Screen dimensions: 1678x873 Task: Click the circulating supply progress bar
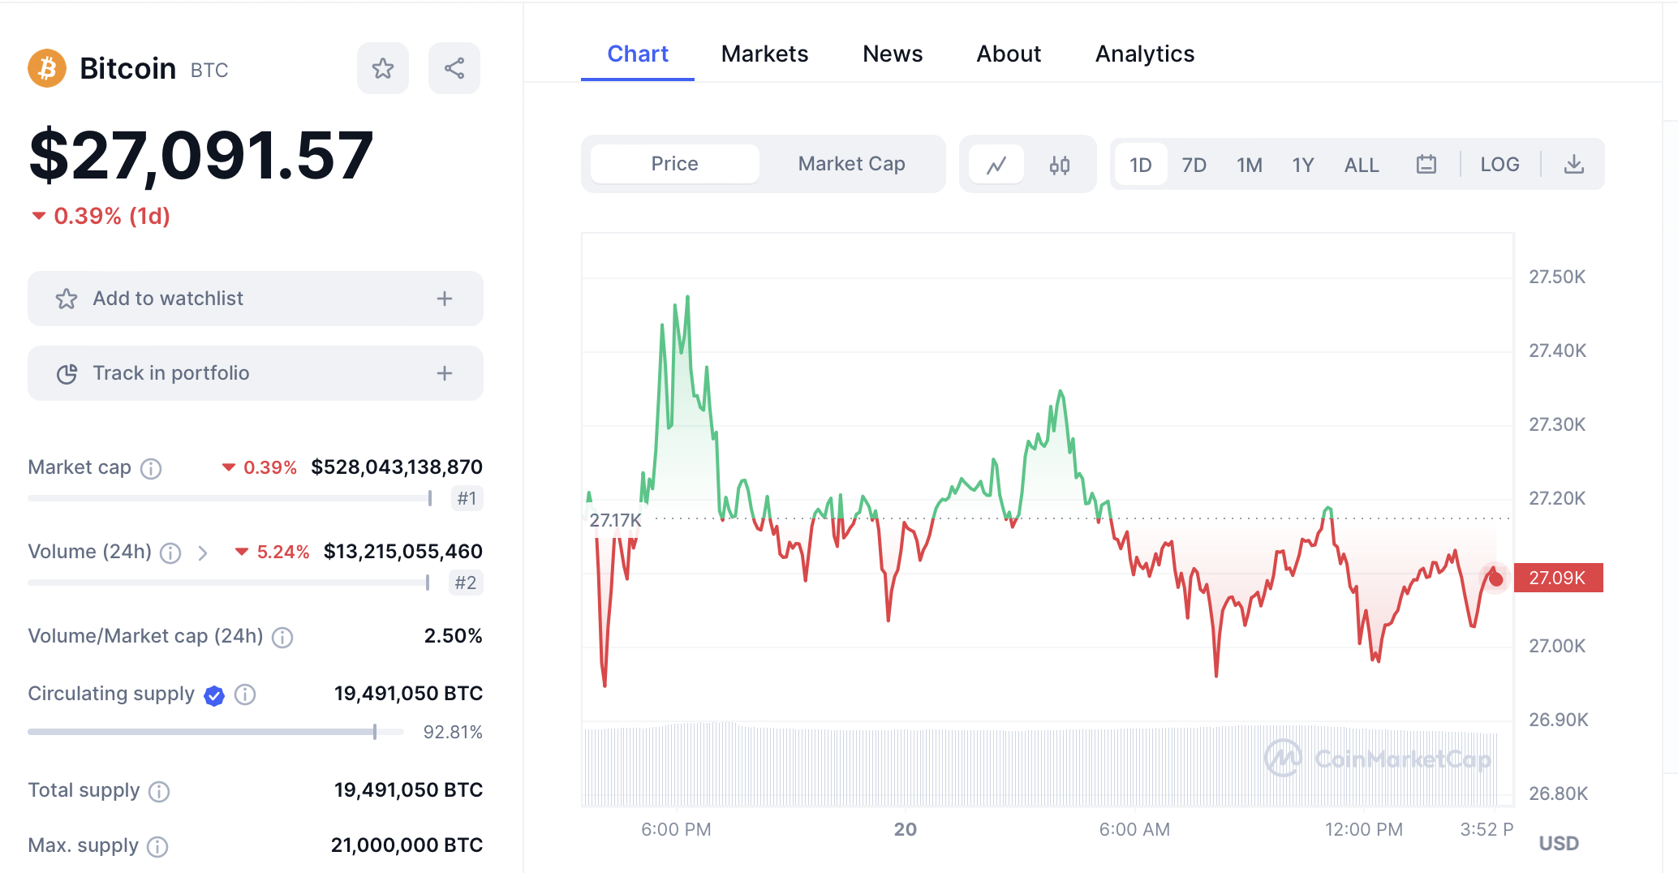[215, 732]
